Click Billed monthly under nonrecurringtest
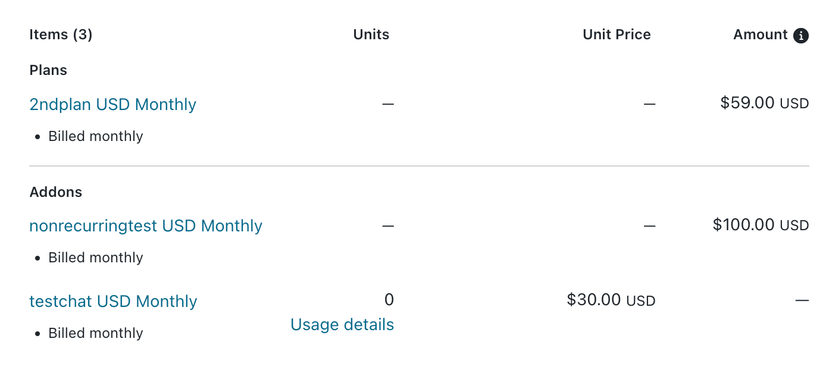This screenshot has height=370, width=826. coord(95,258)
